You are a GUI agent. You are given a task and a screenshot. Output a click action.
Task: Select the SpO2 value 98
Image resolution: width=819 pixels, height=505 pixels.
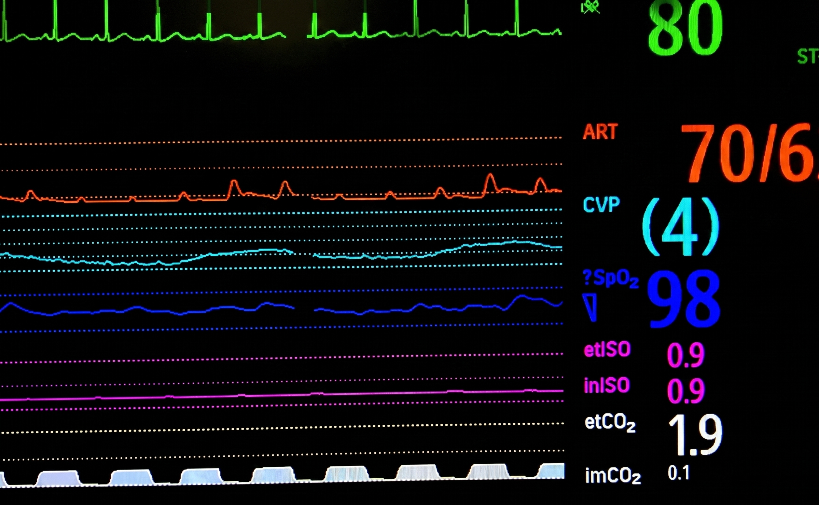(x=684, y=299)
